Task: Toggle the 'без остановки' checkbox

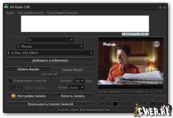Action: point(22,88)
